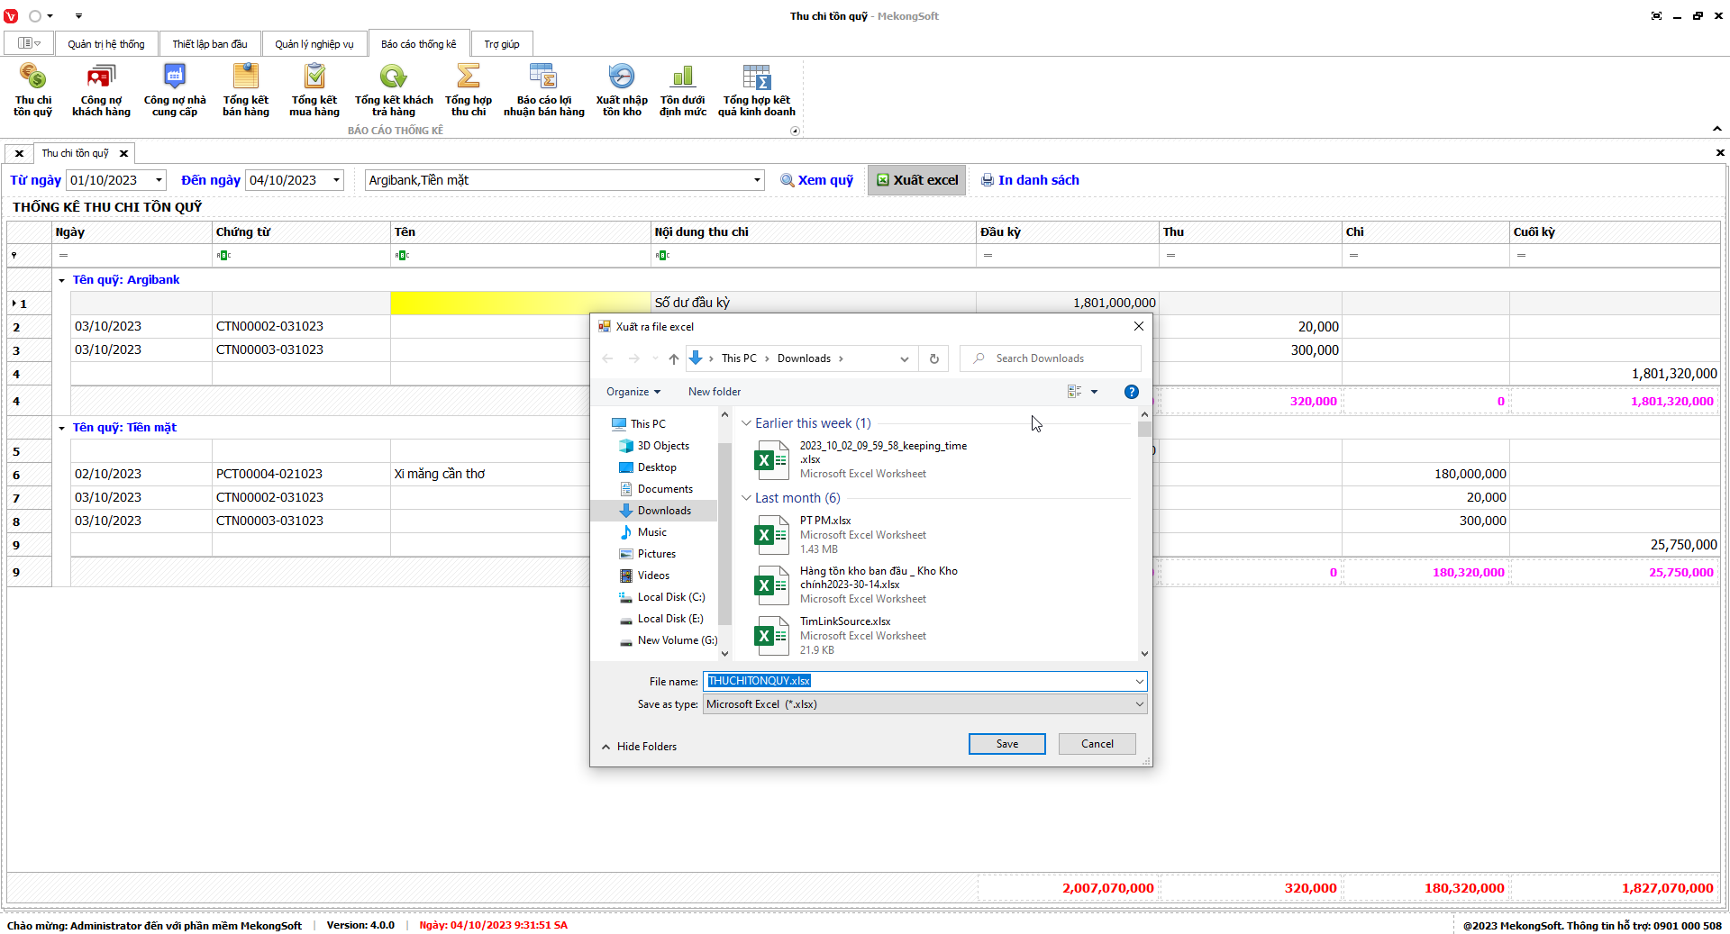Click the Xuất nhập tồn kho icon
This screenshot has width=1730, height=934.
click(621, 77)
